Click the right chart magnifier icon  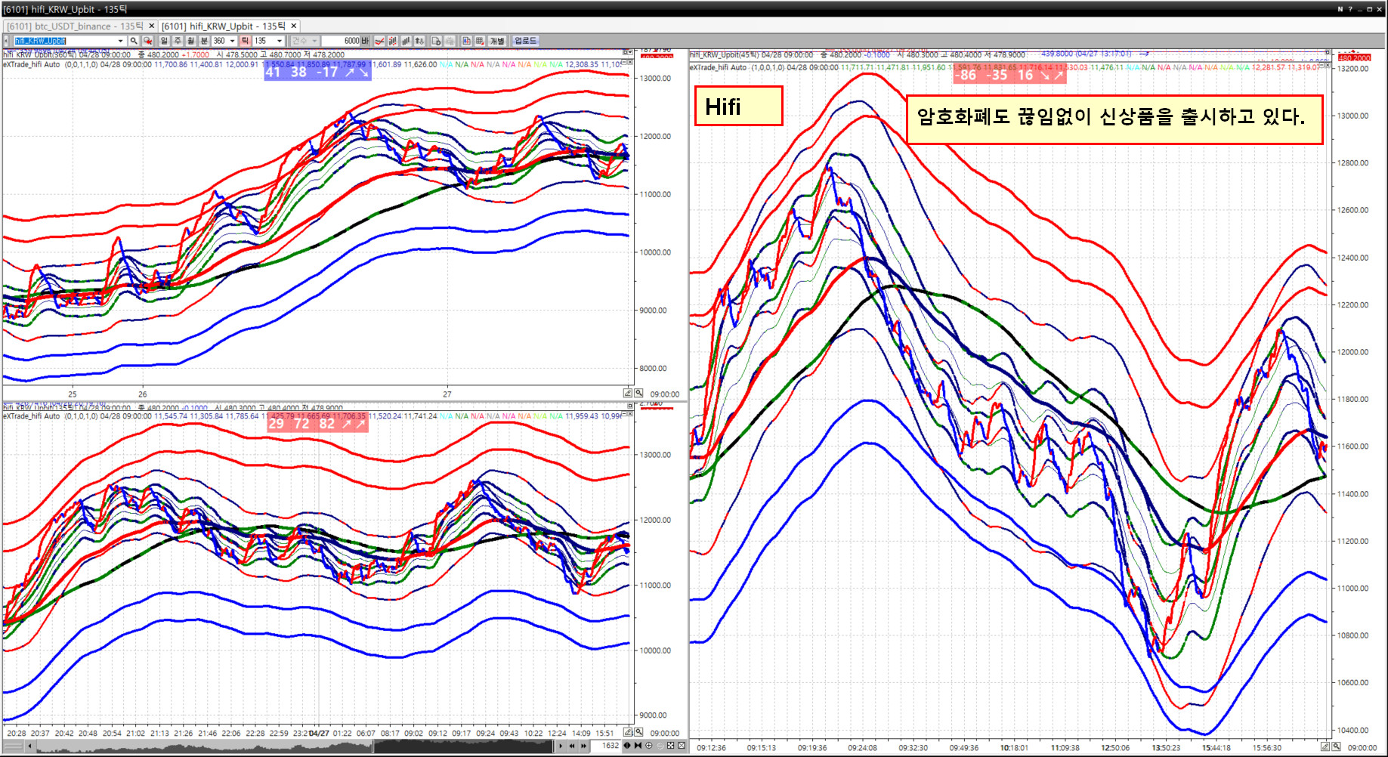coord(1336,746)
